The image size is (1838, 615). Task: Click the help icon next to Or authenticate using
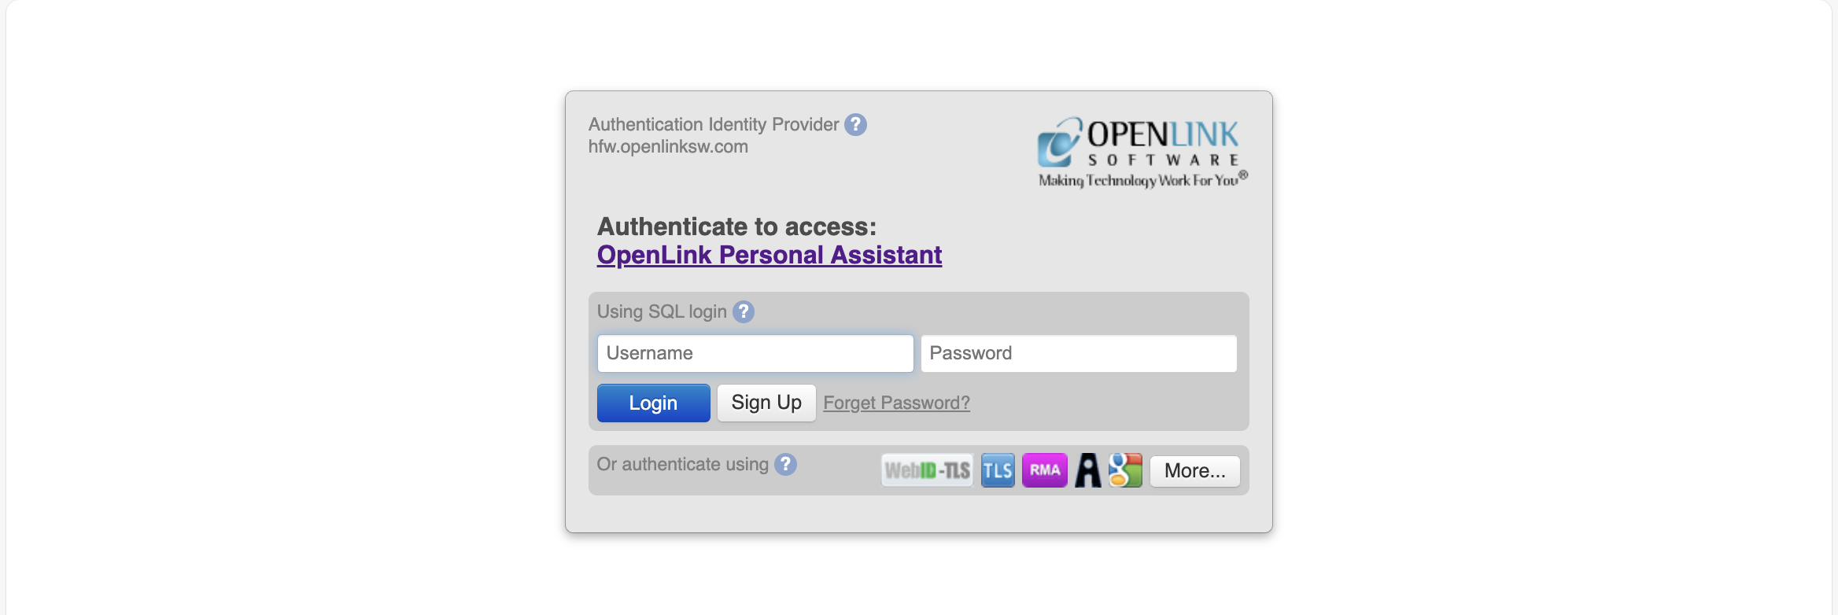785,464
